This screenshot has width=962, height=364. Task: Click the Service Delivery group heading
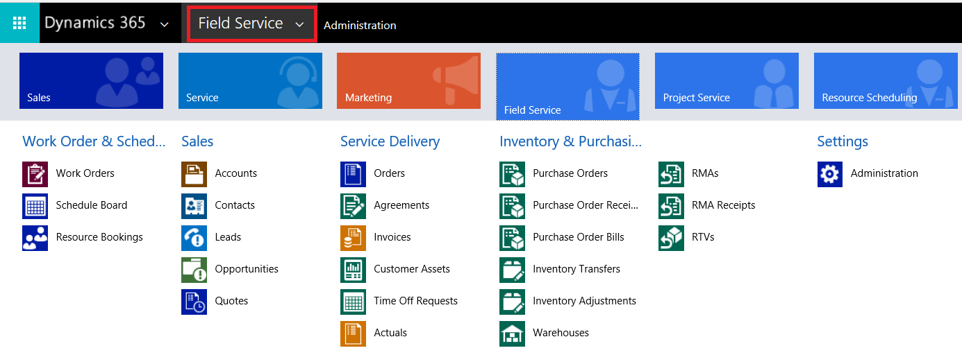[390, 141]
